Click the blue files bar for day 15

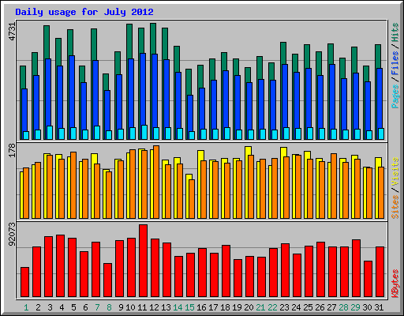pos(190,113)
